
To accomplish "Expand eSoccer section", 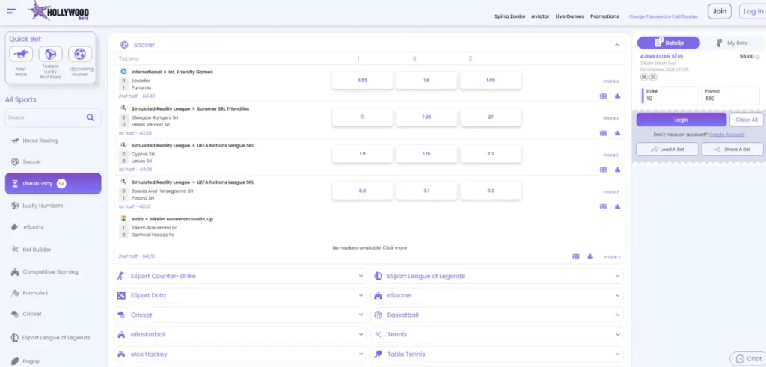I will click(x=497, y=295).
